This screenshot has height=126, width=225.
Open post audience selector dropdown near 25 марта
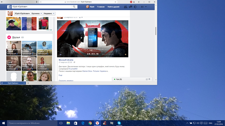[81, 17]
